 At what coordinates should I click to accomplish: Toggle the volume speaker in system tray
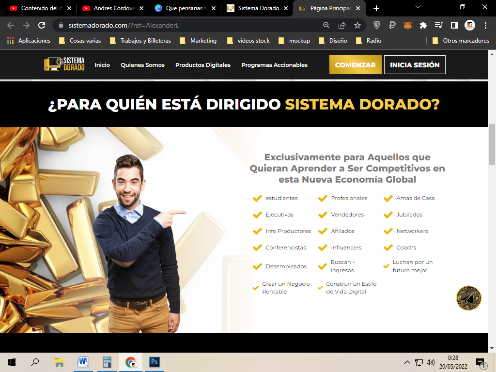(x=431, y=362)
